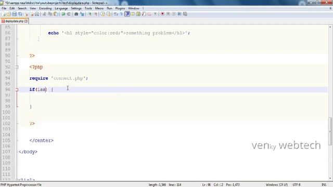Open Find with the binoculars icon

(x=76, y=14)
